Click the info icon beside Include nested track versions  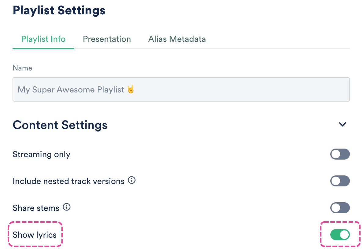tap(132, 181)
